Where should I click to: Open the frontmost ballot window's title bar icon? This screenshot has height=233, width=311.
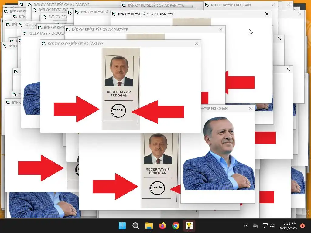tap(44, 44)
